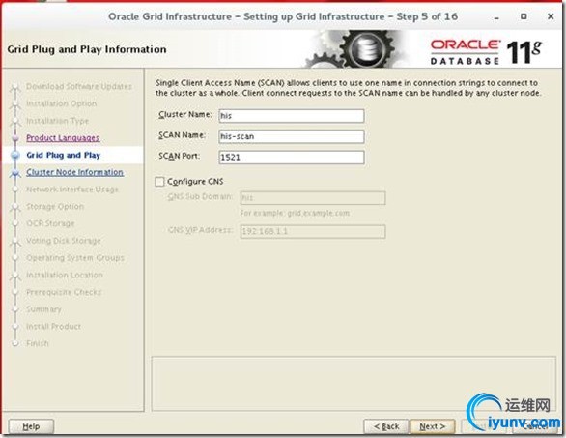Minimize the installer window
The image size is (566, 438).
pos(497,17)
